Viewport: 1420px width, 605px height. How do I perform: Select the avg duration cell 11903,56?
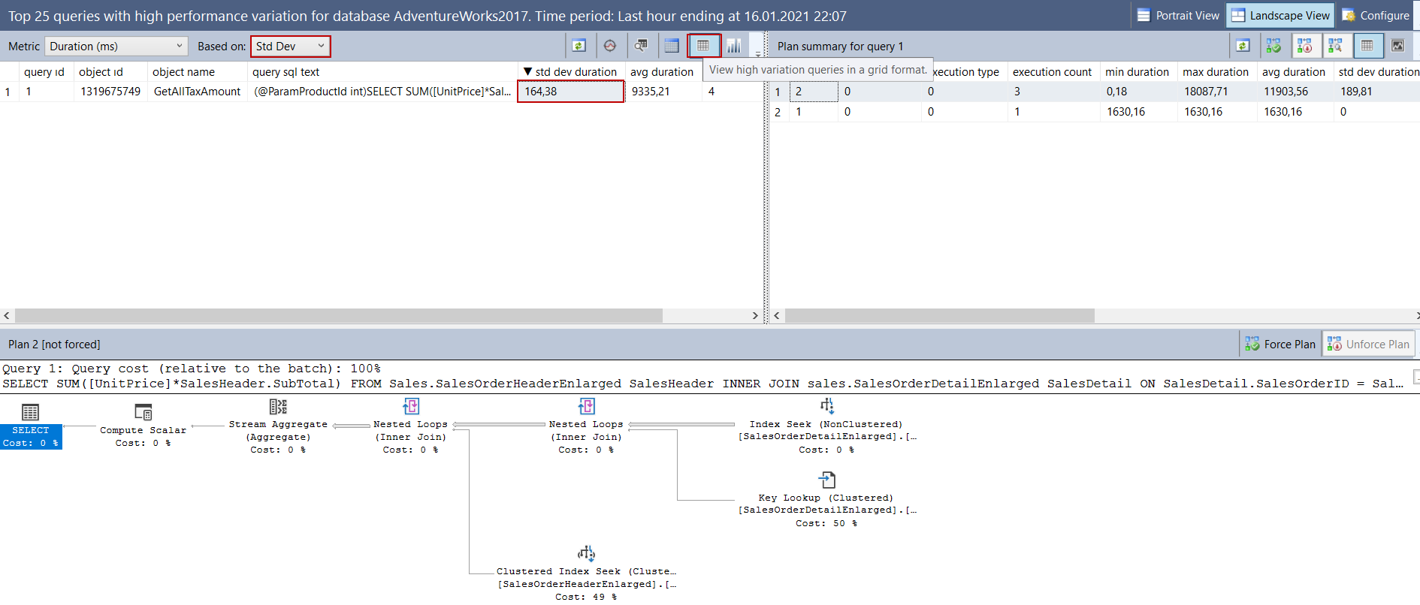point(1294,92)
